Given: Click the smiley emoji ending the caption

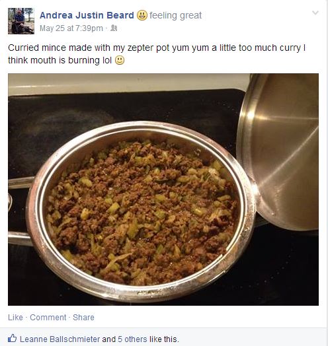Looking at the screenshot, I should point(120,60).
